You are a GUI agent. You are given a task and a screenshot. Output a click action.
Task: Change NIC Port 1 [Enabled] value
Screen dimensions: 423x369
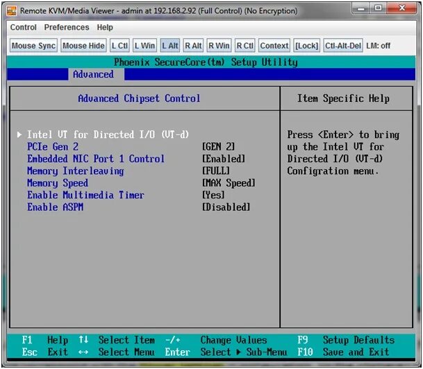(224, 159)
